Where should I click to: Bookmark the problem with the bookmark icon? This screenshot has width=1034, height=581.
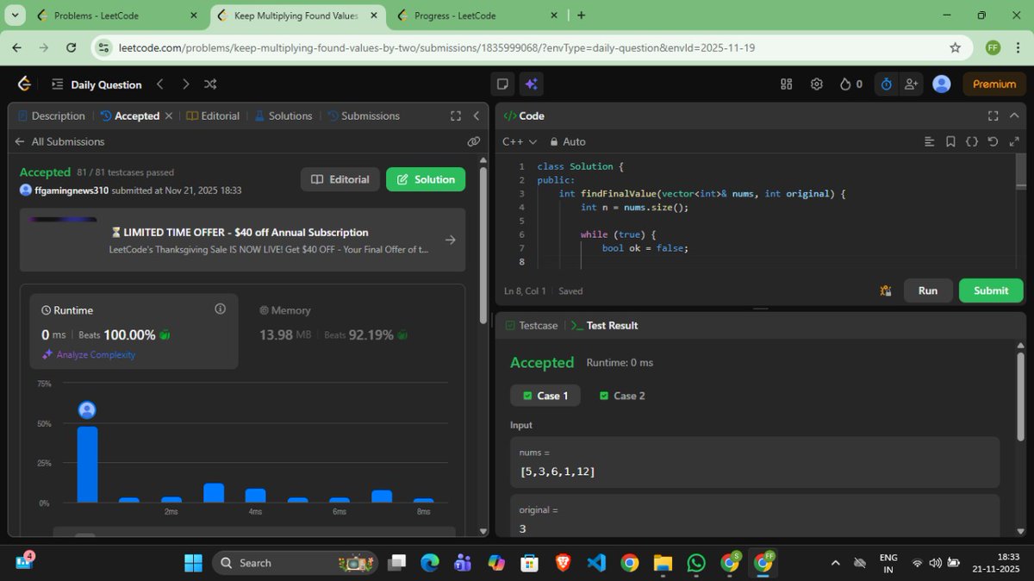(x=949, y=141)
